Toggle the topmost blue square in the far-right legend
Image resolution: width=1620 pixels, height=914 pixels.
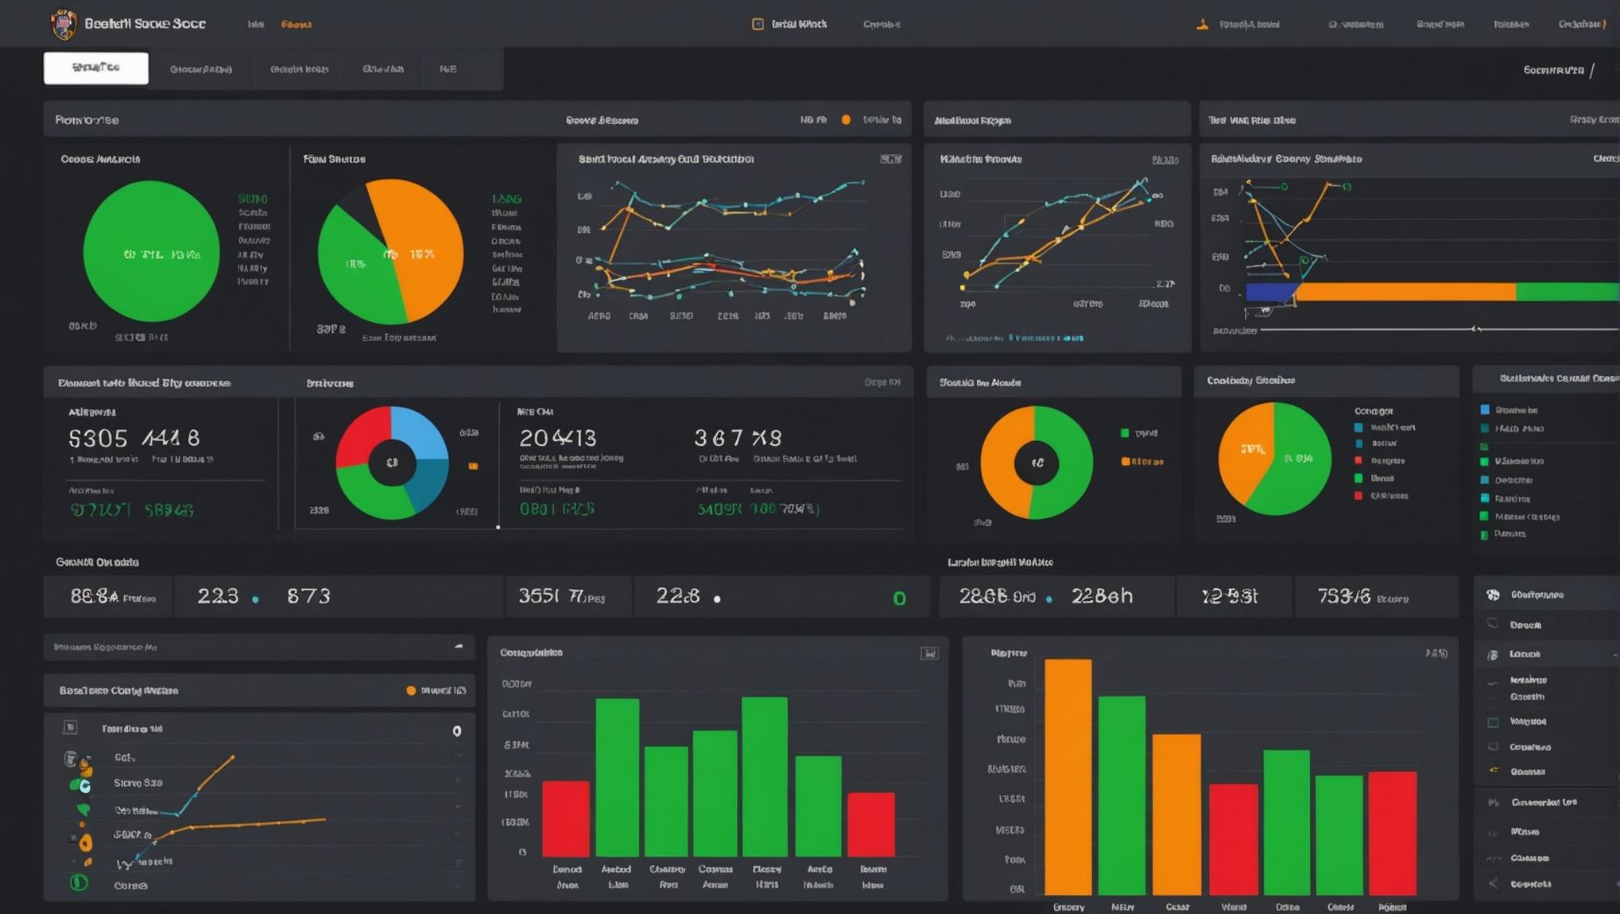(x=1485, y=410)
